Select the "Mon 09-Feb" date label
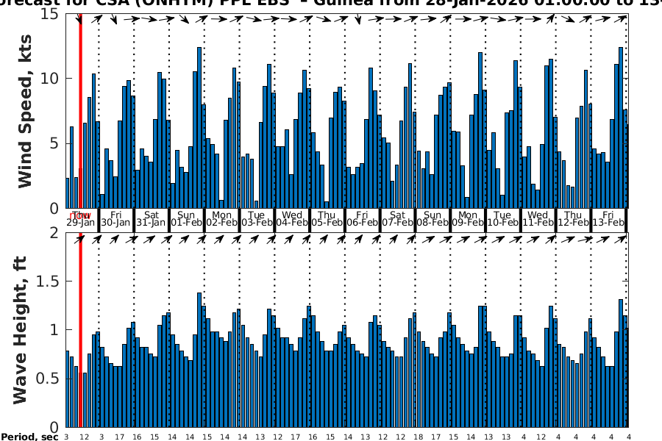Image resolution: width=662 pixels, height=441 pixels. (x=467, y=219)
